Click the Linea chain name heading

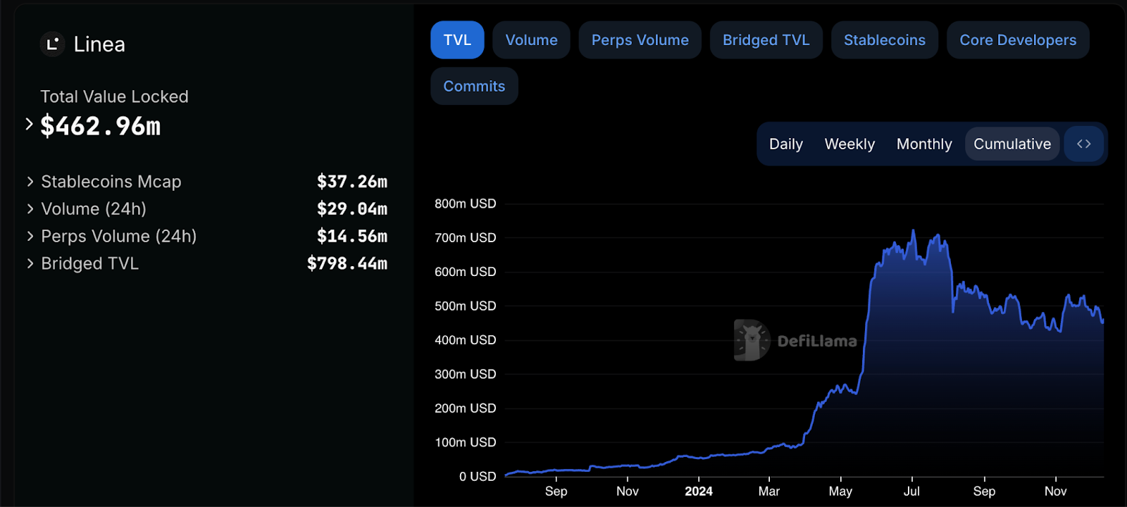click(99, 44)
